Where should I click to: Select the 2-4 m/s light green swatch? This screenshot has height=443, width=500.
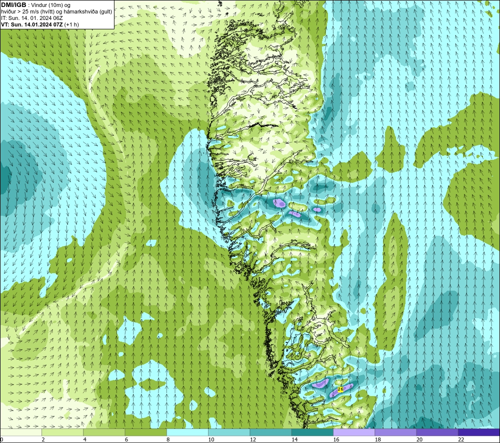[62, 432]
